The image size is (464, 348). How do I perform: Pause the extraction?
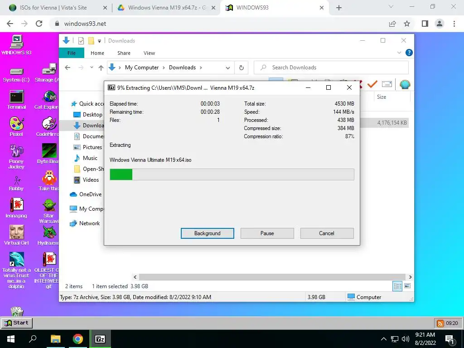267,233
